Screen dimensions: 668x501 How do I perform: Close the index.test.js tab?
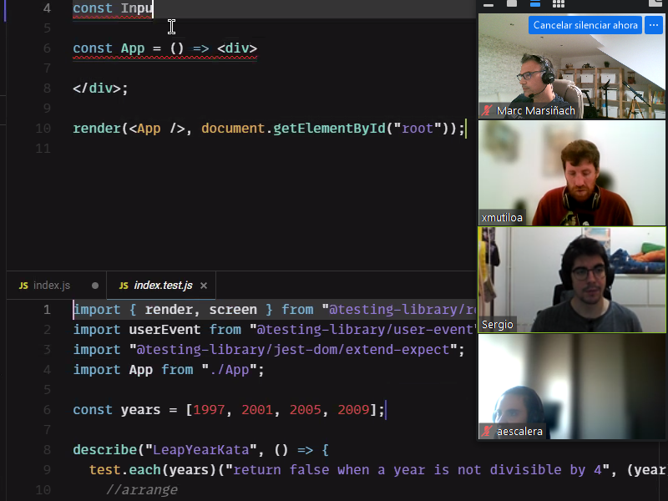[204, 286]
